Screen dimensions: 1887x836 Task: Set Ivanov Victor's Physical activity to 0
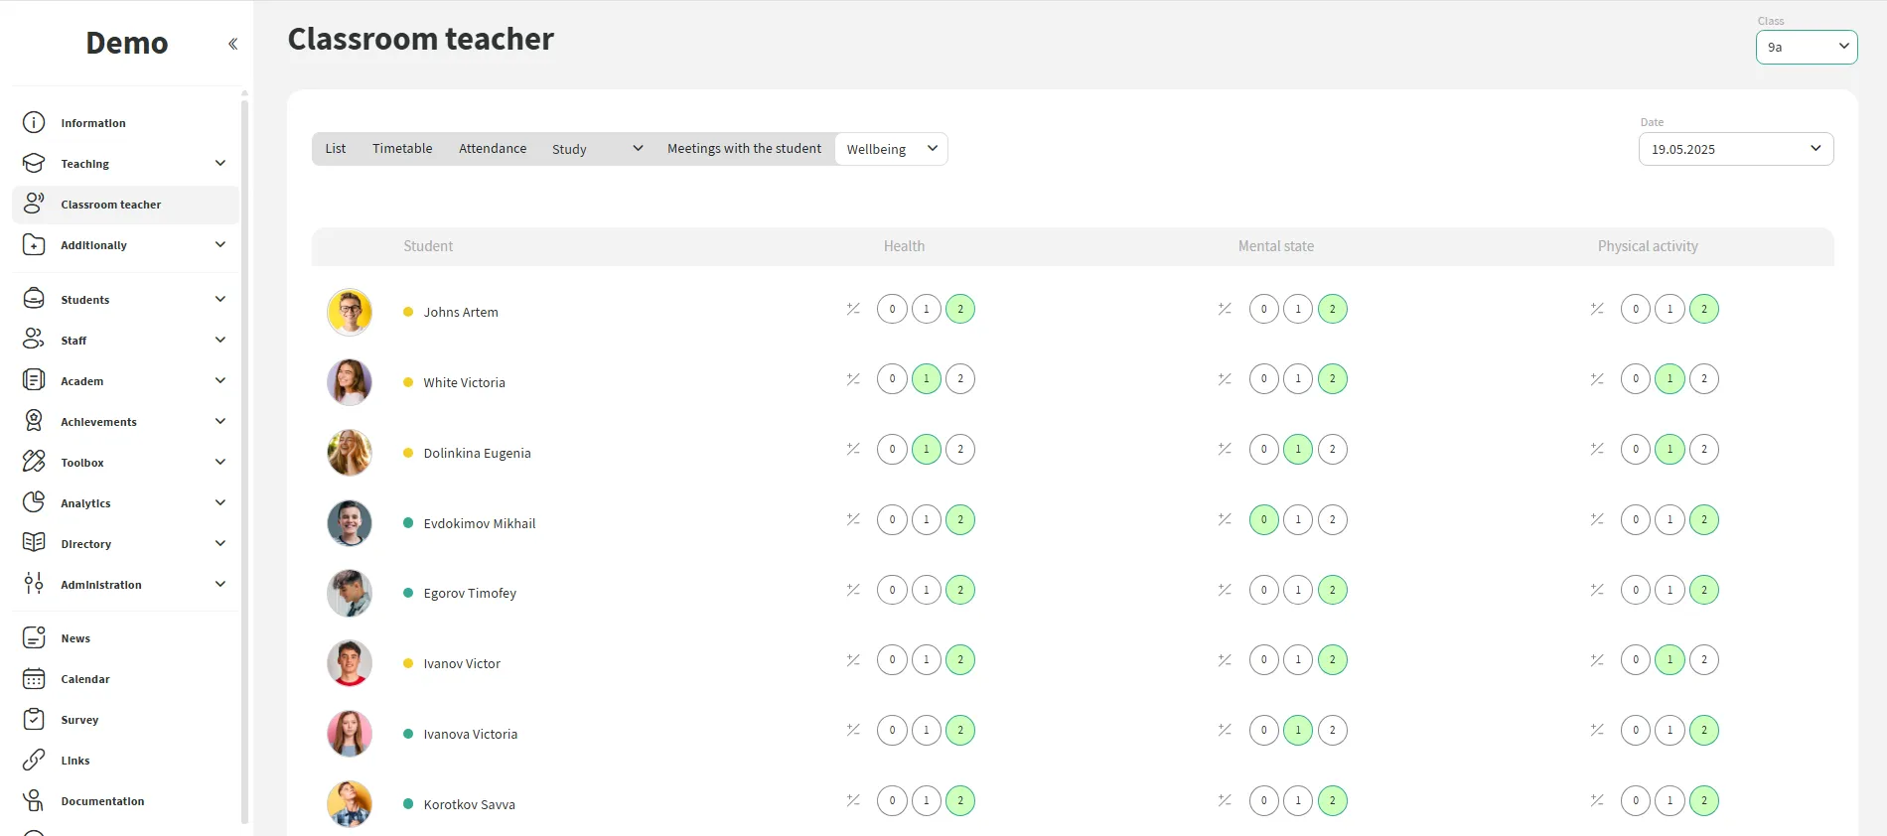(x=1636, y=660)
